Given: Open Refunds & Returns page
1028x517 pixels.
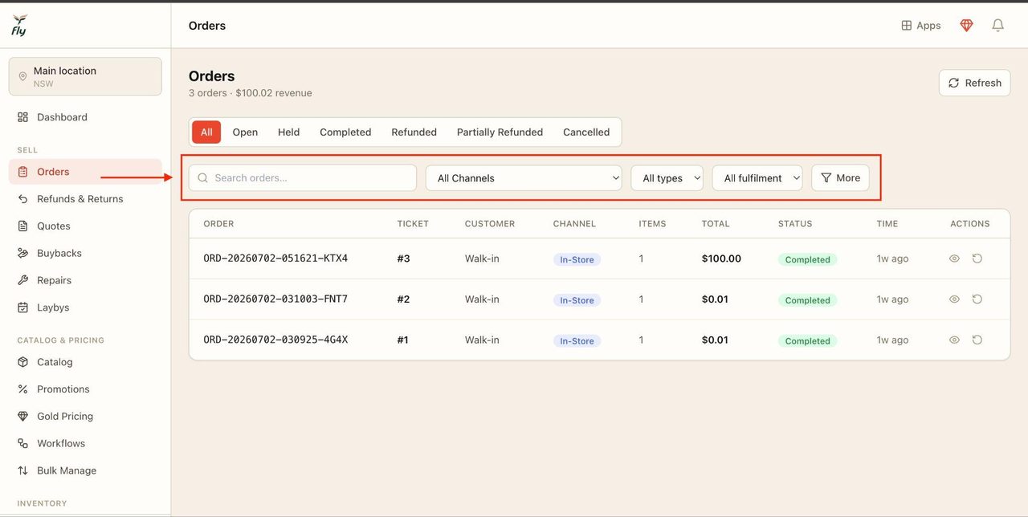Looking at the screenshot, I should tap(85, 199).
